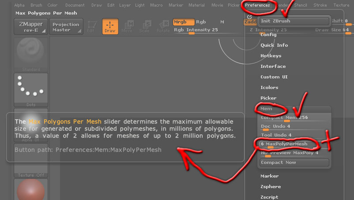Expand the Picker preferences section

click(268, 98)
